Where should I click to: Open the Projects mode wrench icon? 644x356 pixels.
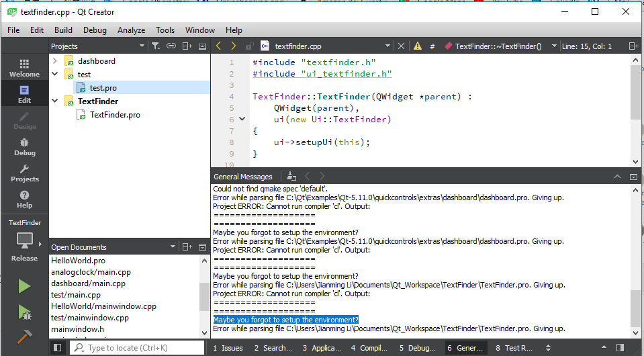click(x=24, y=173)
